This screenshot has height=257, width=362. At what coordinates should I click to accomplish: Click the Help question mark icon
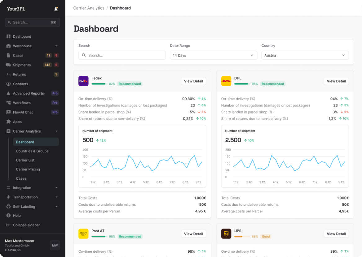8,216
